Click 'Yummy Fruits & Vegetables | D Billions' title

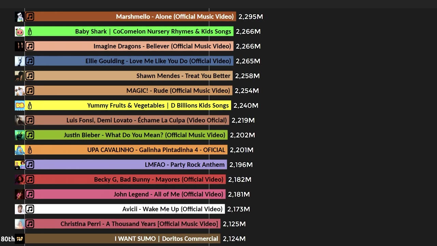tap(158, 106)
